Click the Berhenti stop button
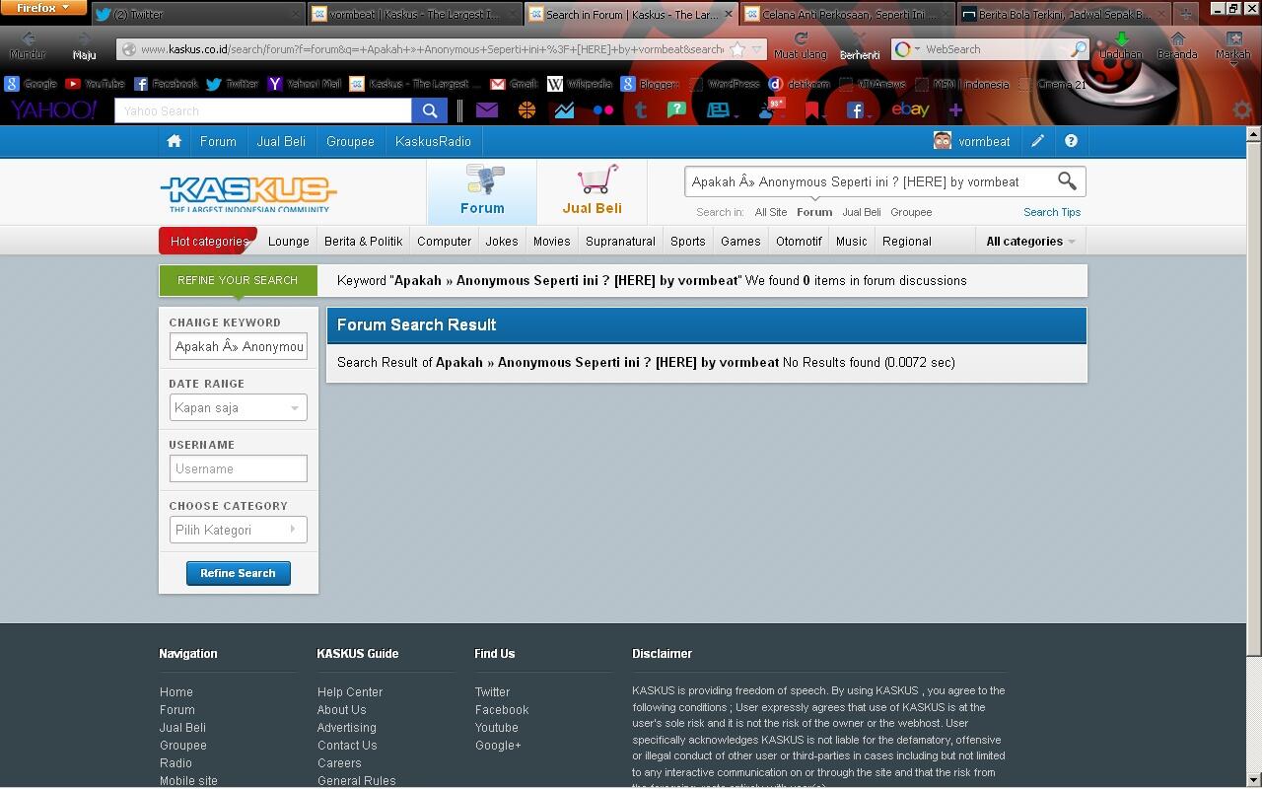Image resolution: width=1262 pixels, height=789 pixels. click(860, 45)
